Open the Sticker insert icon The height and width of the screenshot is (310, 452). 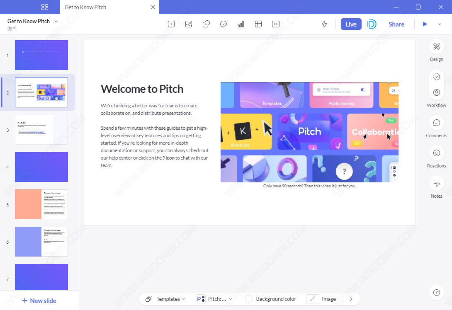coord(224,24)
